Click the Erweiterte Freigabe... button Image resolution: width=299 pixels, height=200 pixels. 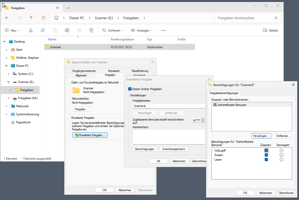pyautogui.click(x=90, y=135)
